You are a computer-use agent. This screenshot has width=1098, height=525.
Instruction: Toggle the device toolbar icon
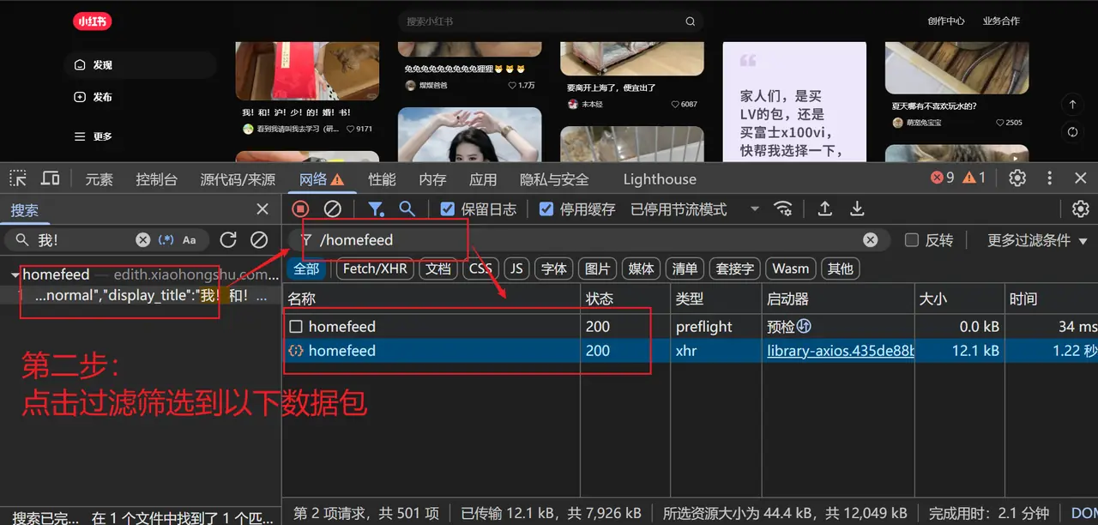51,178
